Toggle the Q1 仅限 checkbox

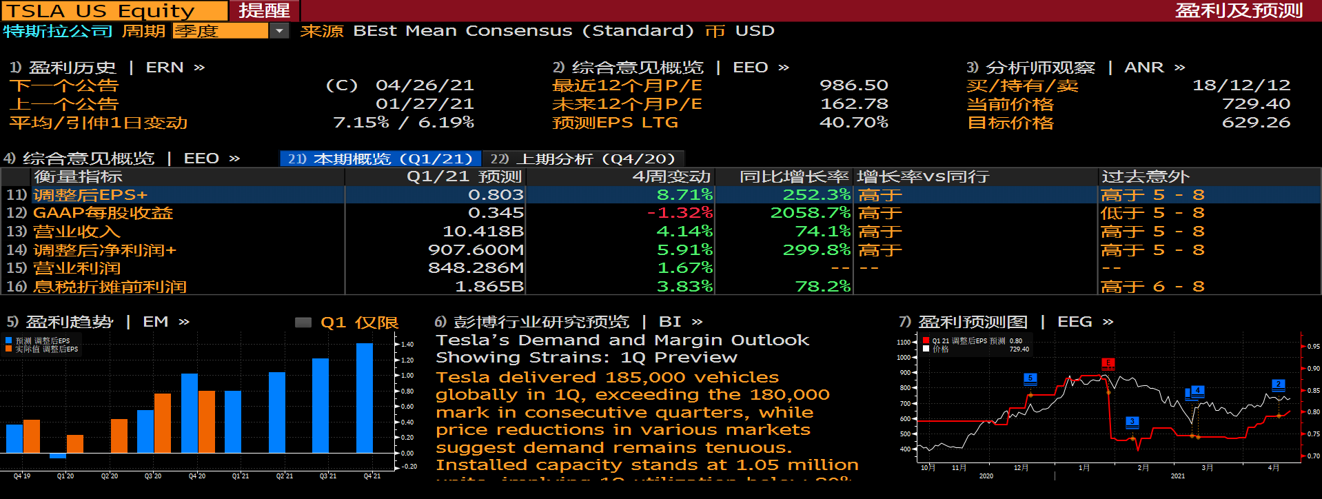pos(303,323)
